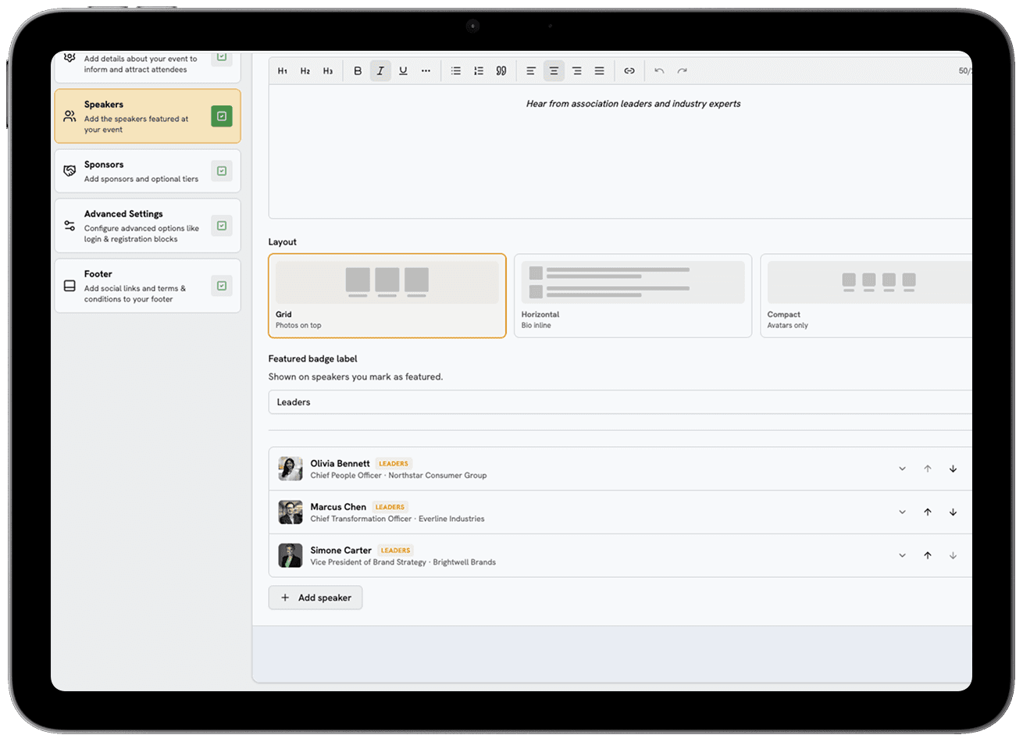Viewport: 1023px width, 742px height.
Task: Open the Footer section
Action: [148, 286]
